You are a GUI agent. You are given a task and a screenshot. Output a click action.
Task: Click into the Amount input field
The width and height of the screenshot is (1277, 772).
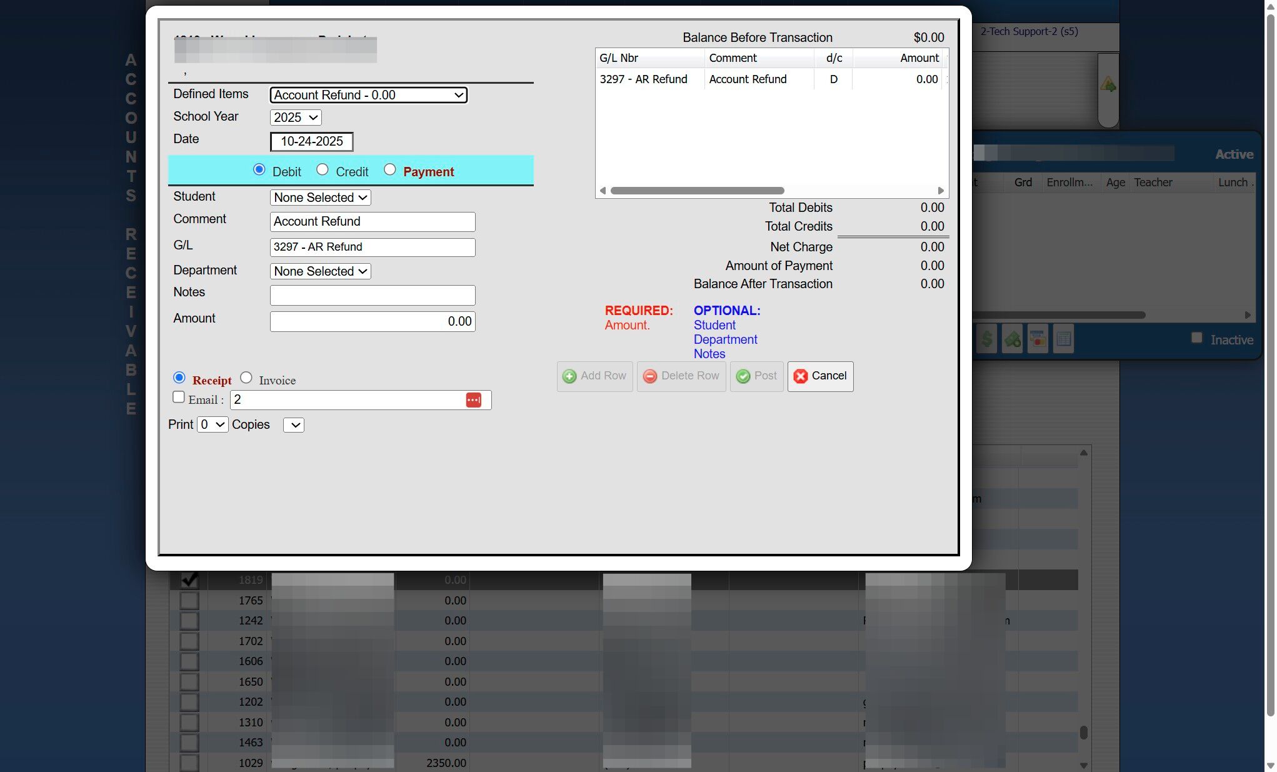pyautogui.click(x=373, y=321)
